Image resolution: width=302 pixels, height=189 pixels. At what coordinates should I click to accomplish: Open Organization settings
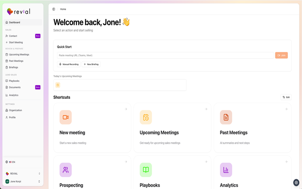pyautogui.click(x=23, y=110)
